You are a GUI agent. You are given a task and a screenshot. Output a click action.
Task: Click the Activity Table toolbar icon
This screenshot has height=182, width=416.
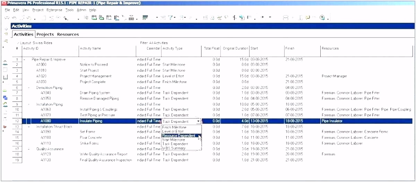coord(94,18)
